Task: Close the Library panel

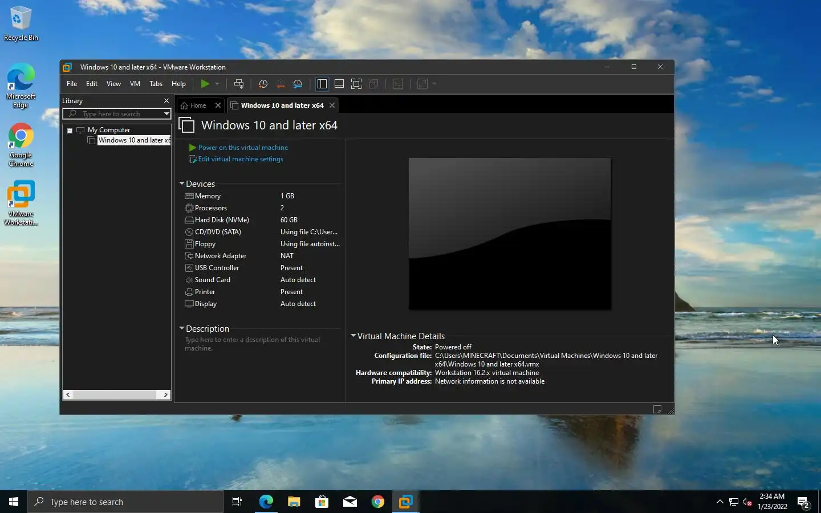Action: (x=166, y=101)
